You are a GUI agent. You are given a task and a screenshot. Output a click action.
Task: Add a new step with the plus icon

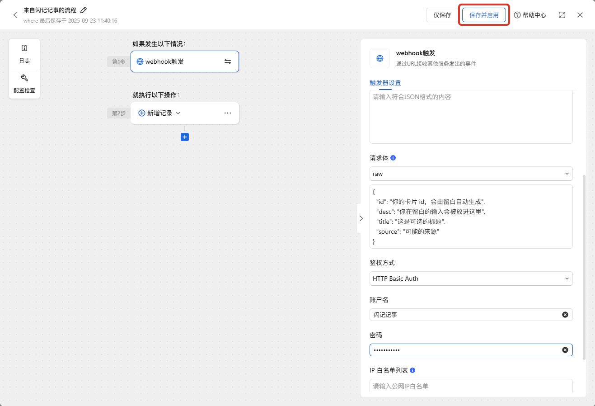tap(184, 137)
